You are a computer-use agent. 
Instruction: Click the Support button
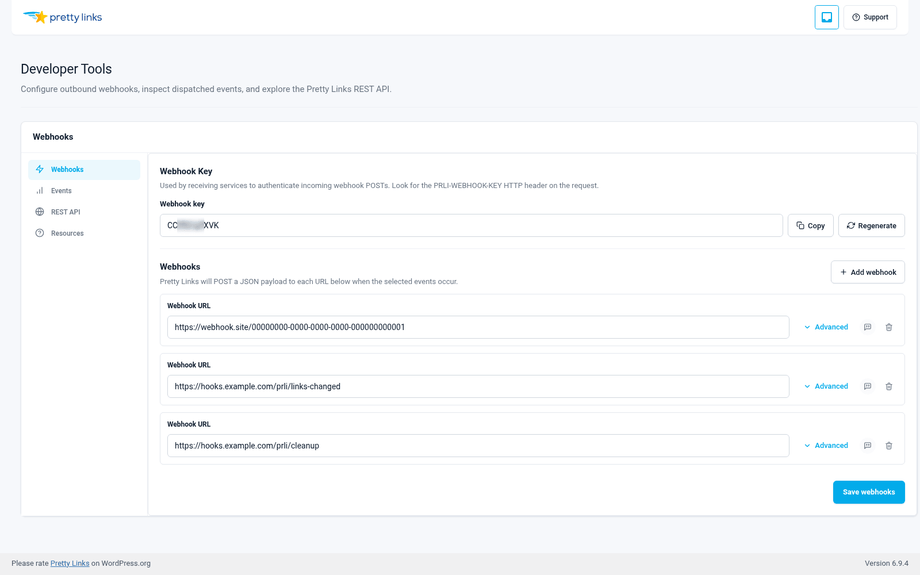[870, 17]
